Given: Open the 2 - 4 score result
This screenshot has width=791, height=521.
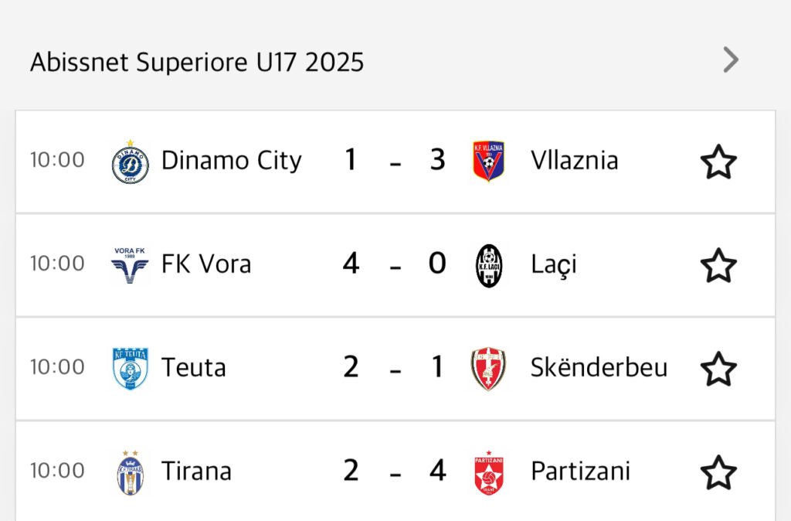Looking at the screenshot, I should click(395, 471).
